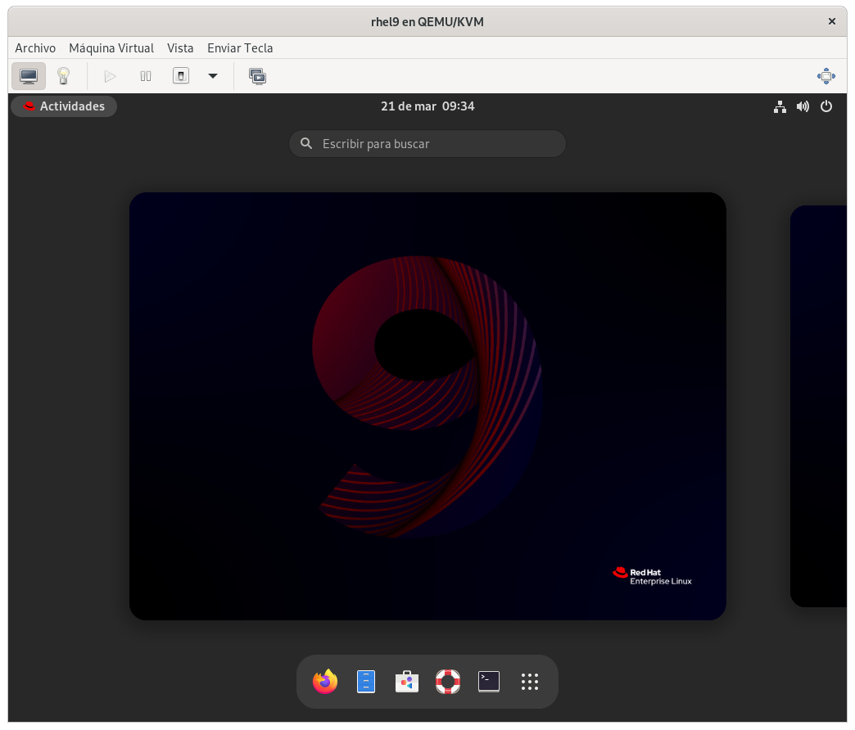This screenshot has height=730, width=855.
Task: Open the Máquina Virtual menu
Action: (111, 48)
